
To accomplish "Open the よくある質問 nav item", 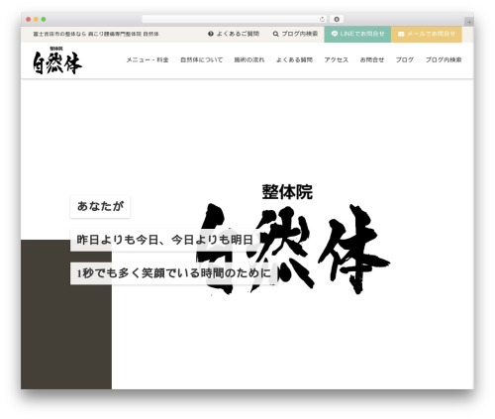I will [x=294, y=60].
